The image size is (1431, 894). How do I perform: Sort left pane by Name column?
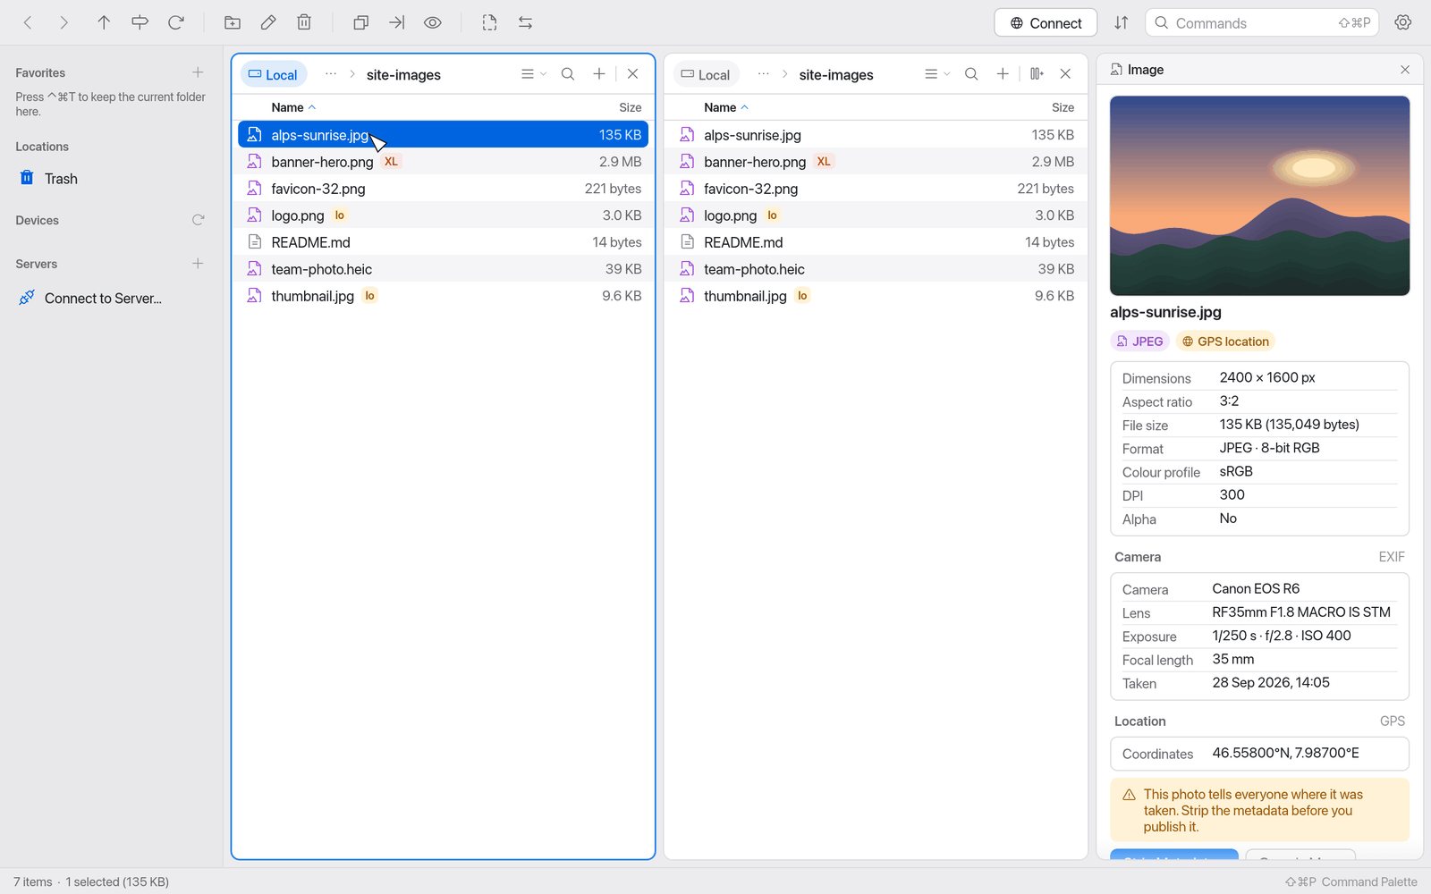pos(293,107)
